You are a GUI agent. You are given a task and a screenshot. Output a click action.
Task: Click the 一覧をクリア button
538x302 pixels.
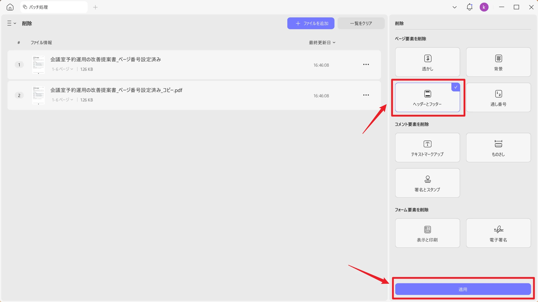361,23
